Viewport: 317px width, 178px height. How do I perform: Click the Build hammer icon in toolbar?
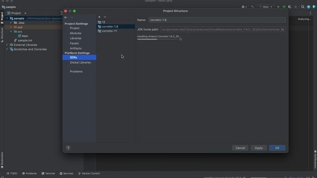[252, 7]
